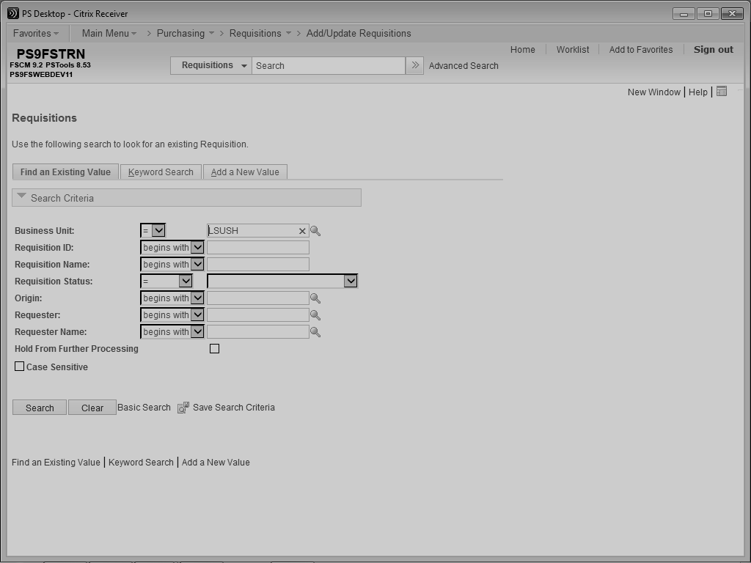This screenshot has width=751, height=563.
Task: Open the Requester Name lookup magnifier
Action: point(315,332)
